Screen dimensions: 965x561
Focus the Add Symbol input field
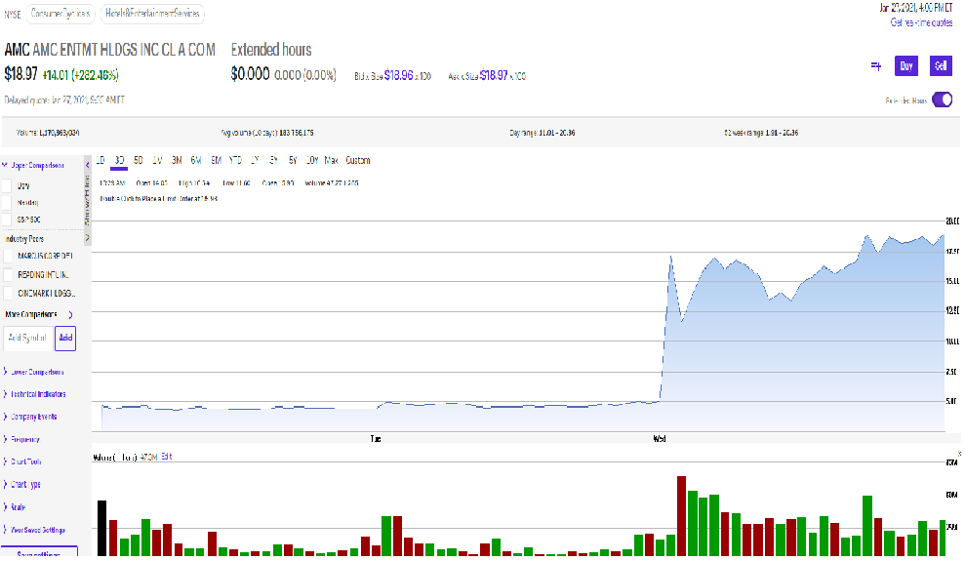27,338
